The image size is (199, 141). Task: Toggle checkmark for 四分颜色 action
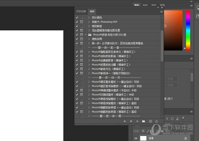pos(77,17)
